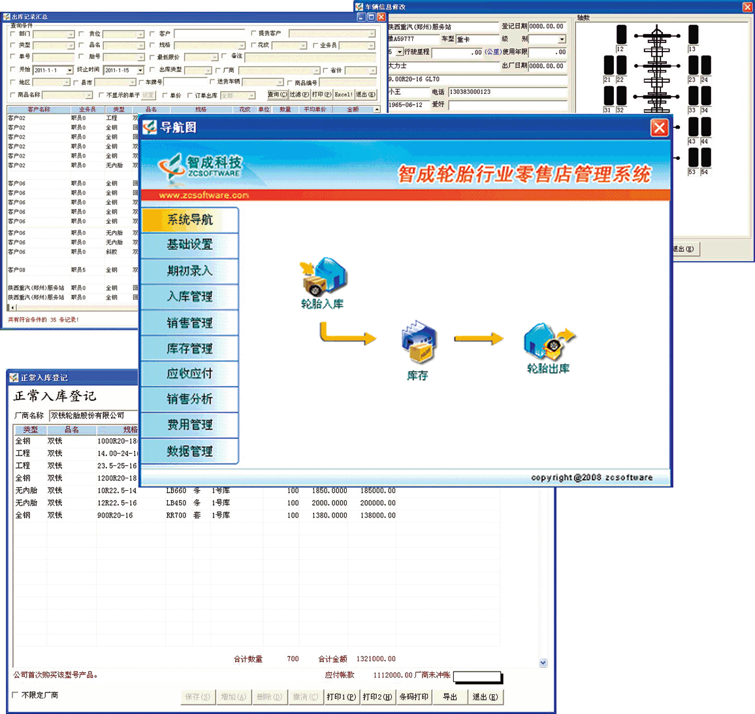Select tire position 31 on the axle diagram
755x714 pixels.
pyautogui.click(x=609, y=95)
